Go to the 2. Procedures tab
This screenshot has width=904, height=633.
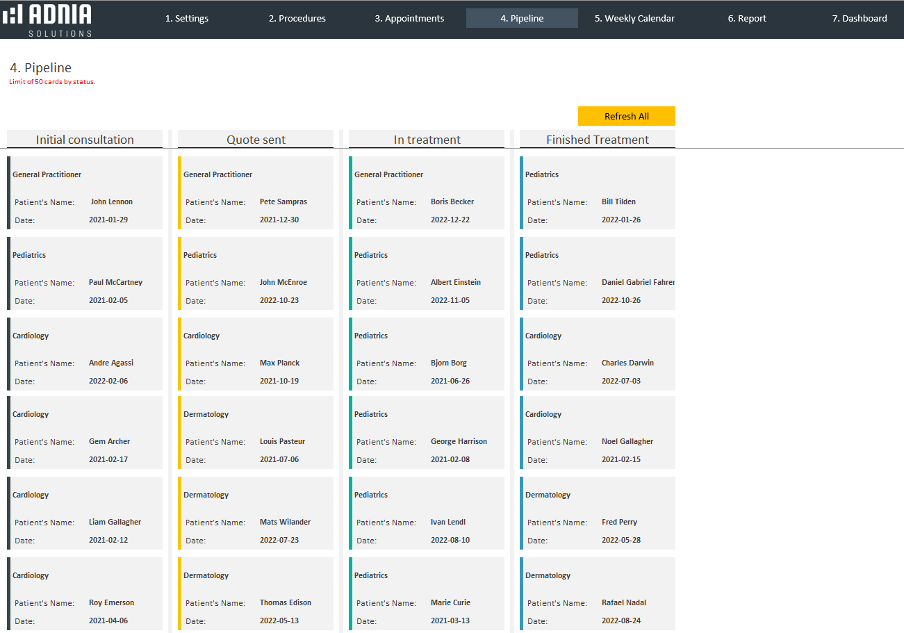point(297,19)
